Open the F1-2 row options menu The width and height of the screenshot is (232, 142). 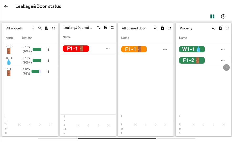[x=49, y=49]
